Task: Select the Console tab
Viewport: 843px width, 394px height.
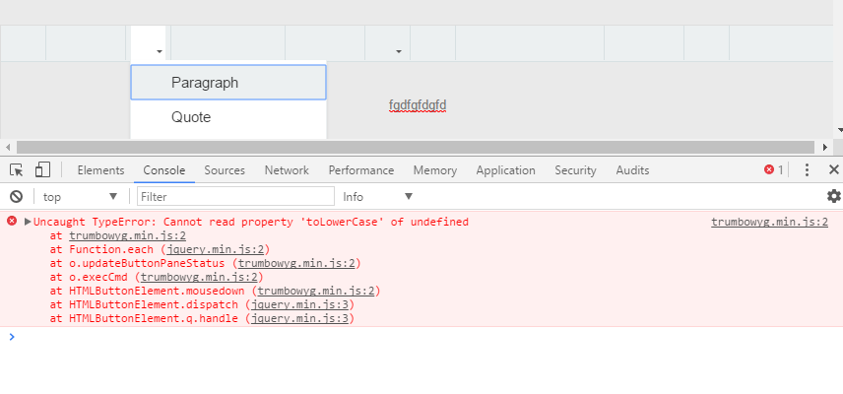Action: (x=164, y=170)
